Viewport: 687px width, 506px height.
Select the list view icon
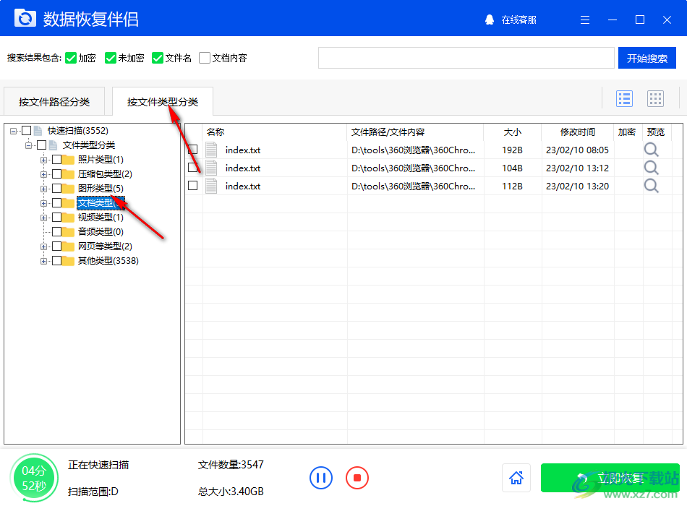(x=624, y=98)
